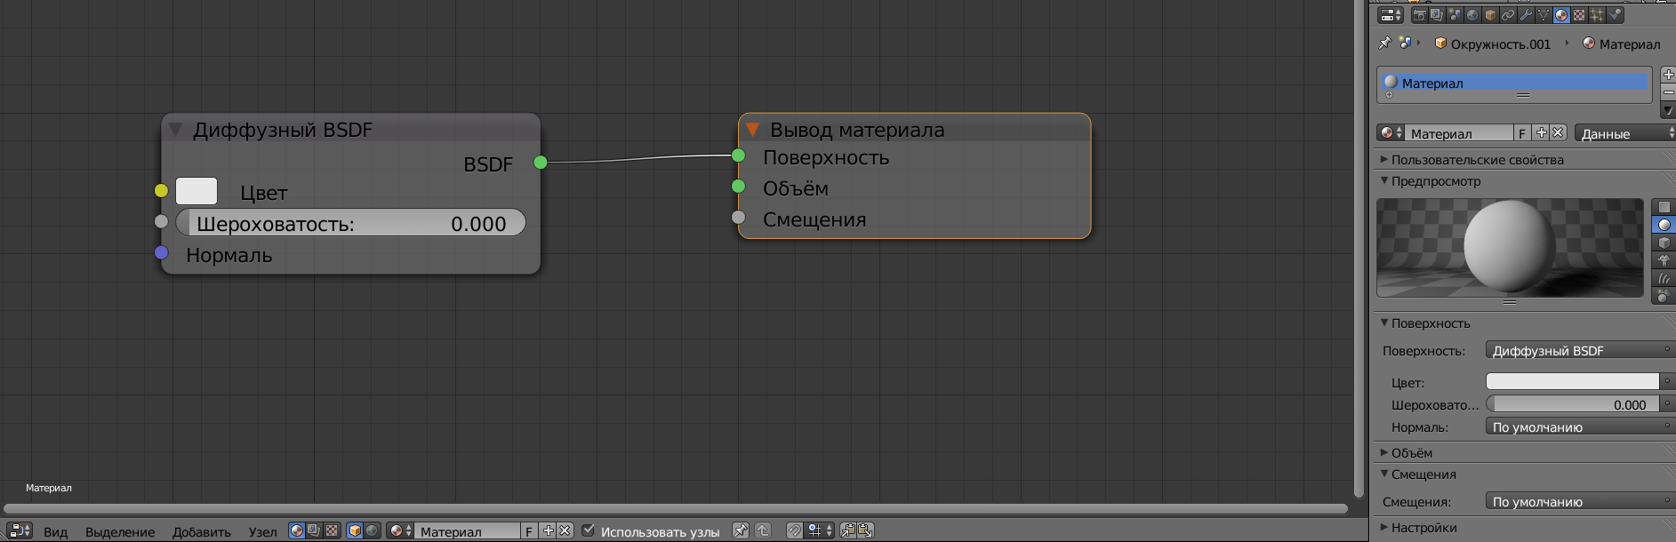Image resolution: width=1676 pixels, height=542 pixels.
Task: Expand the 'Объём' panel in properties
Action: point(1411,453)
